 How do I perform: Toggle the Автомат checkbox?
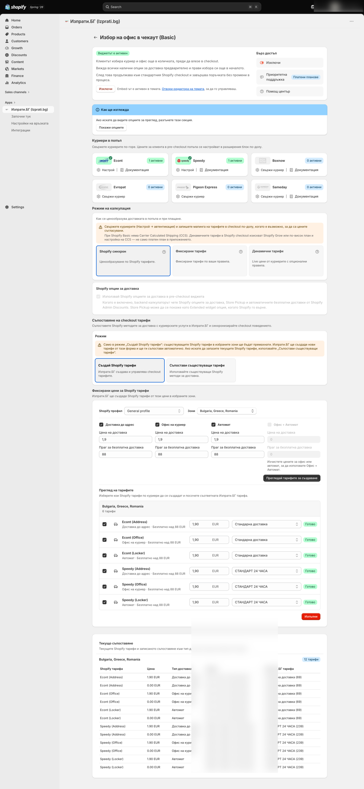point(213,425)
